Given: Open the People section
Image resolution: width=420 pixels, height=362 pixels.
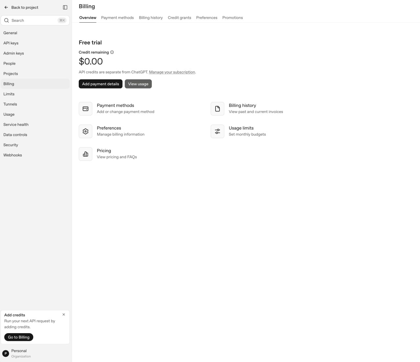Looking at the screenshot, I should coord(35,63).
